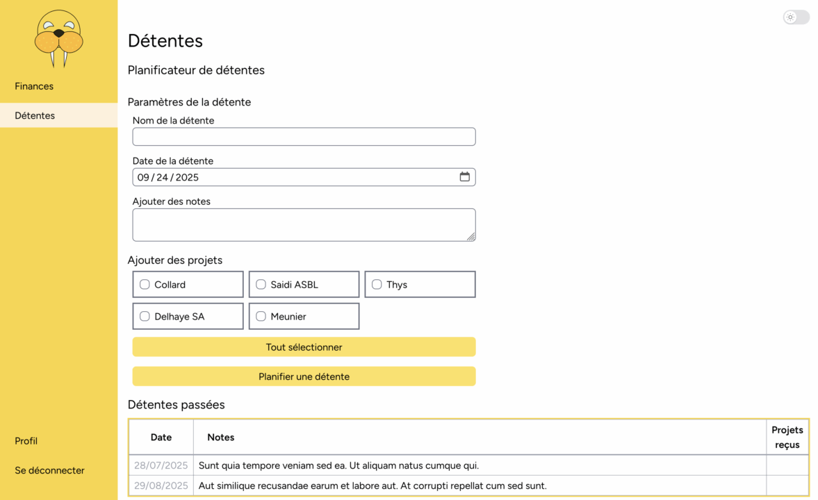This screenshot has width=818, height=500.
Task: Click the Date column header
Action: click(161, 437)
